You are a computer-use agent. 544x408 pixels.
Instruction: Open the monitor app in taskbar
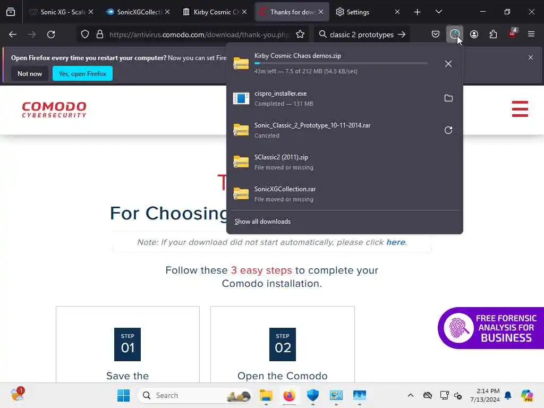point(360,395)
